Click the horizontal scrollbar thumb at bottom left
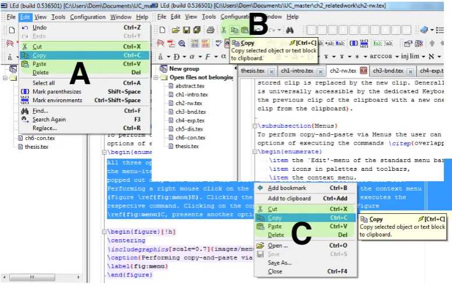 point(32,277)
